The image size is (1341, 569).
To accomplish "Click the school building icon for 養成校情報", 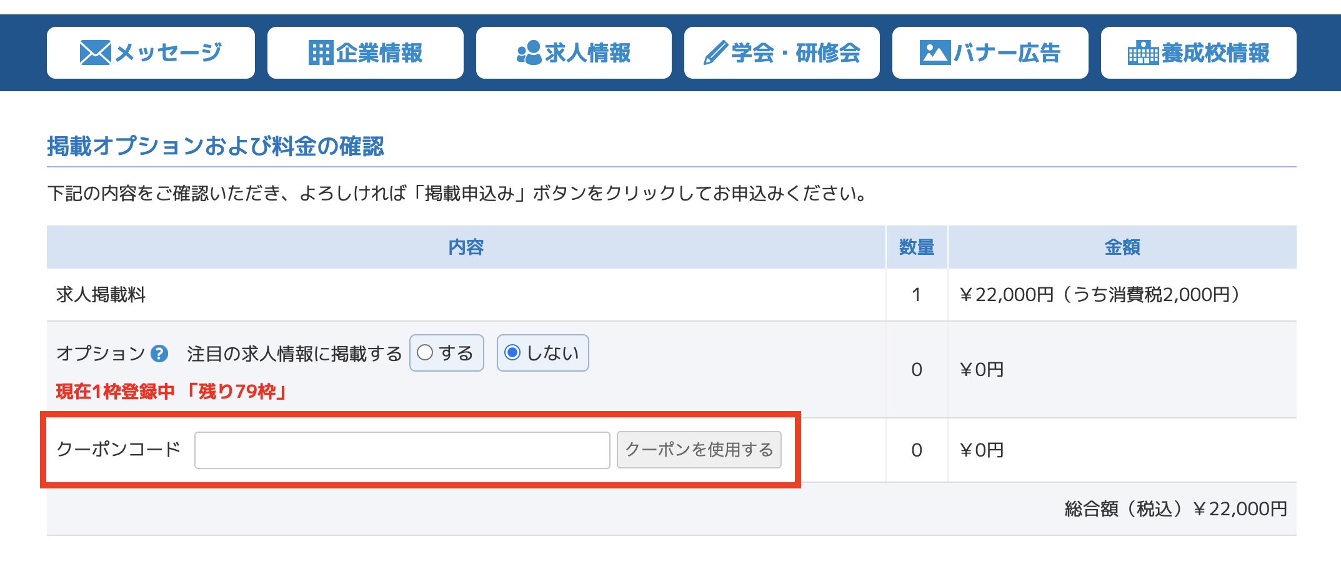I will click(1143, 52).
